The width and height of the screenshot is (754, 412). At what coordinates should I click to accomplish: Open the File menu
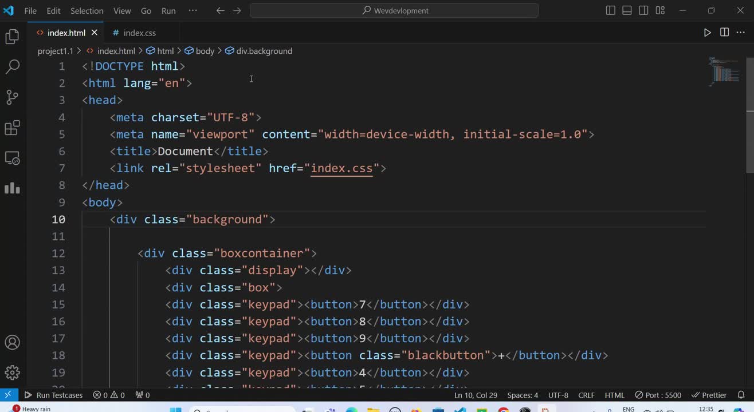(30, 10)
